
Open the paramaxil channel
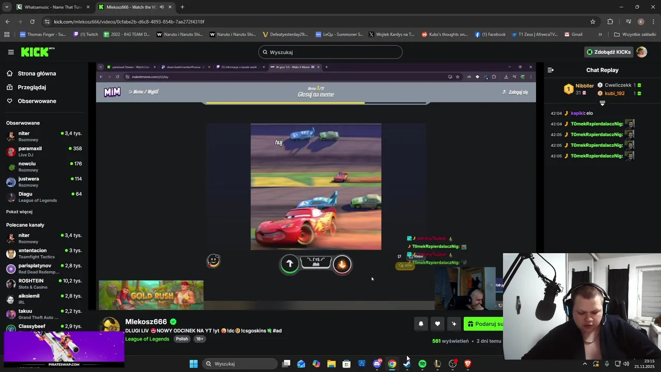[x=44, y=151]
